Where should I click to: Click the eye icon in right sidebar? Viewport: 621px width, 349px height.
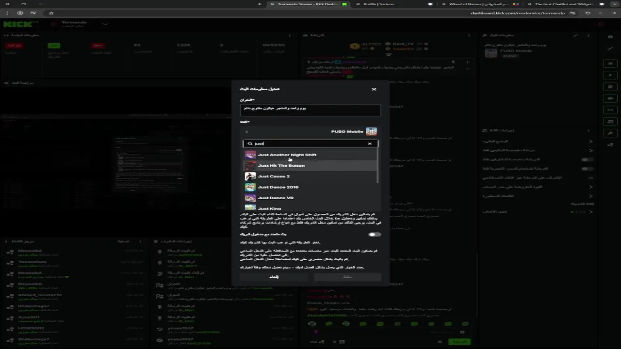(x=610, y=37)
